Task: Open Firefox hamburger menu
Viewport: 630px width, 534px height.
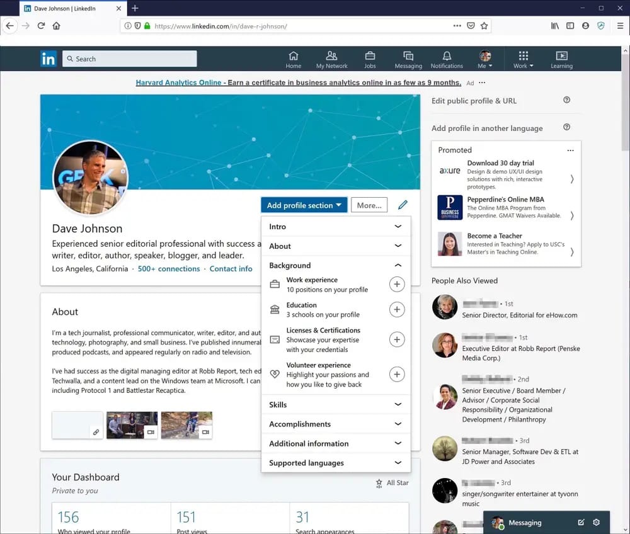Action: 620,26
